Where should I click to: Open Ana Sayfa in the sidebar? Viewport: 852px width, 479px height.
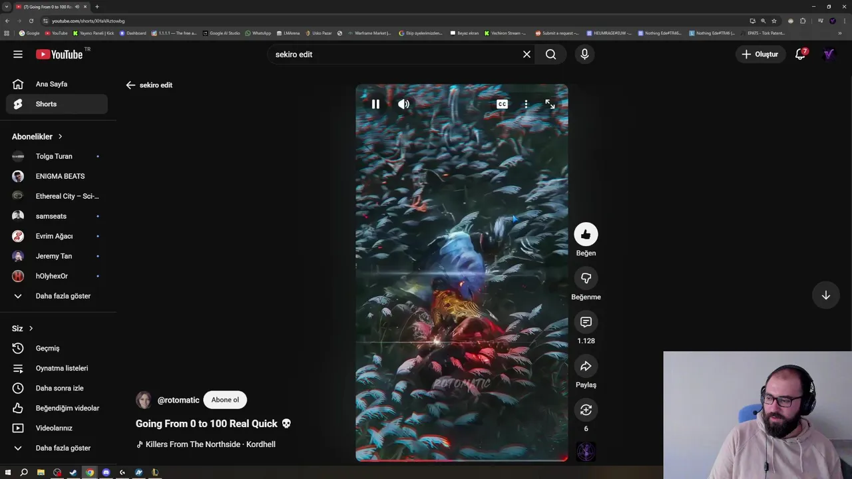[x=57, y=84]
